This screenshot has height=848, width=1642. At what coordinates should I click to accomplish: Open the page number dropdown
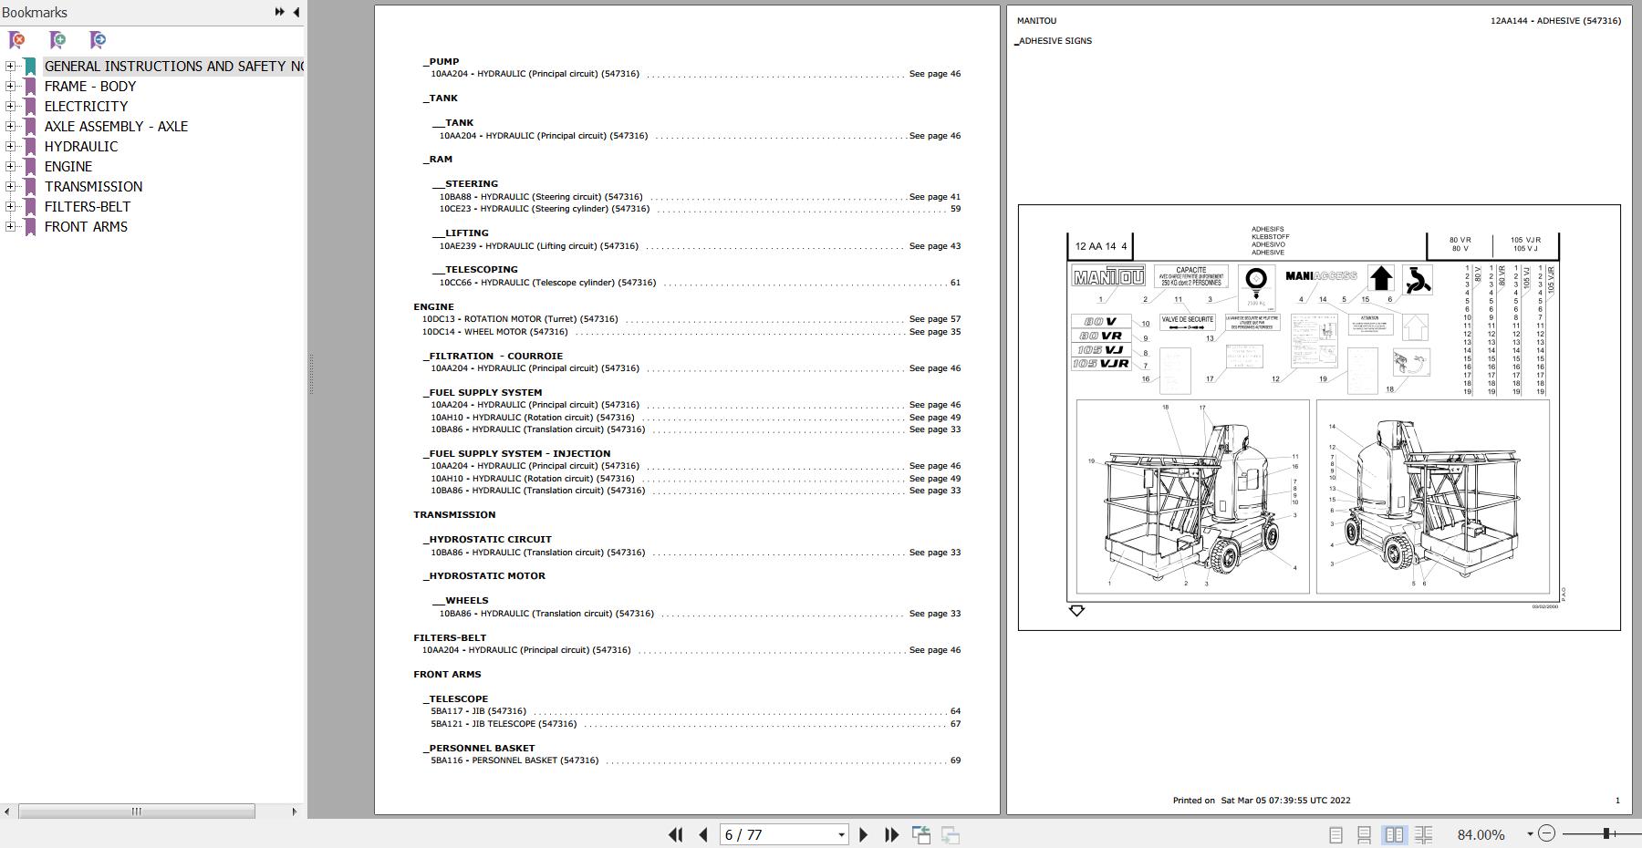841,834
